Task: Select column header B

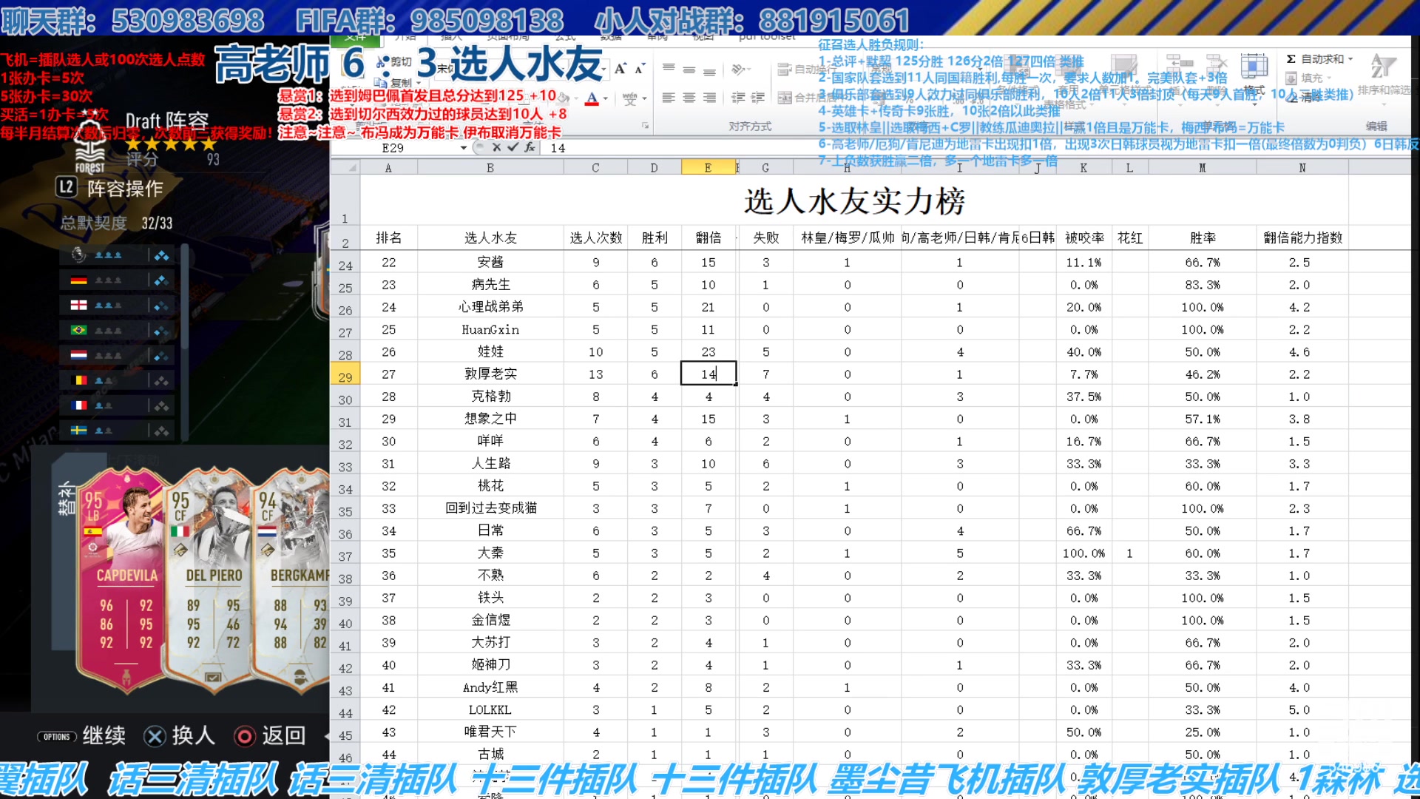Action: coord(490,168)
